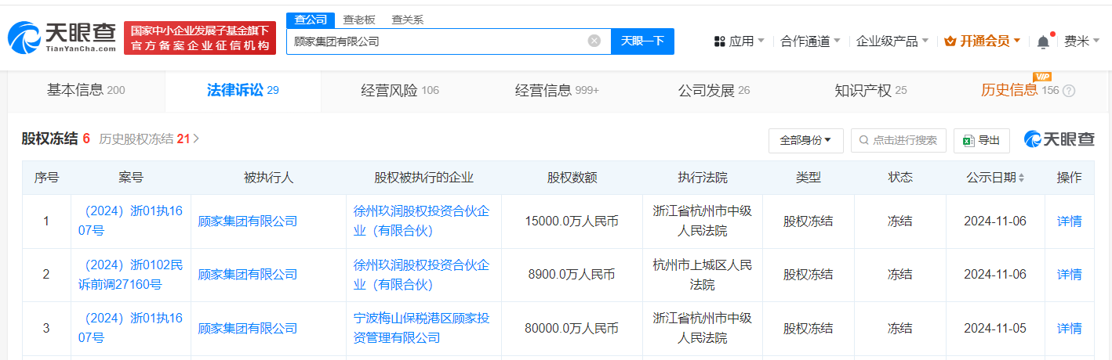Switch to the 查老板 search tab
The image size is (1112, 360).
(358, 20)
